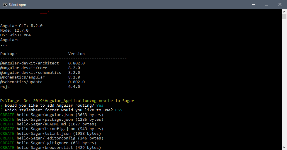This screenshot has height=150, width=287.
Task: Click the '@schematics/update' package name
Action: [x=21, y=82]
